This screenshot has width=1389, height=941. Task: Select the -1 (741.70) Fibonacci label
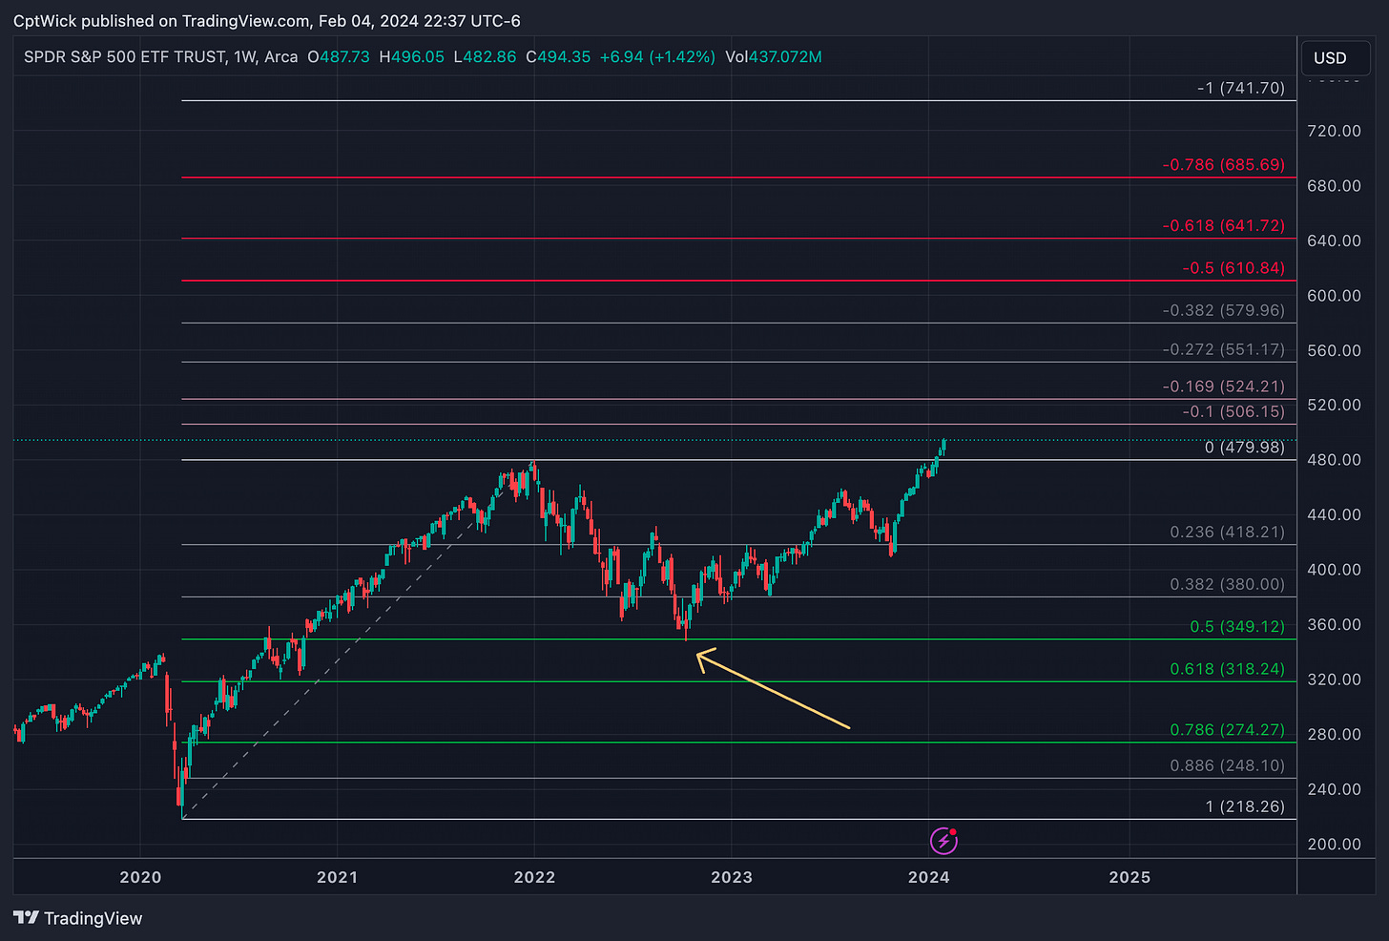pyautogui.click(x=1241, y=88)
